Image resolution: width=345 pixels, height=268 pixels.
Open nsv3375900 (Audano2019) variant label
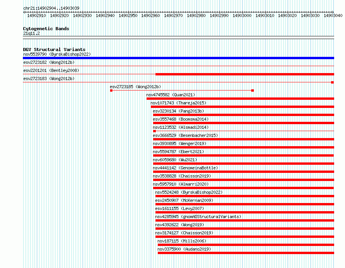click(184, 249)
